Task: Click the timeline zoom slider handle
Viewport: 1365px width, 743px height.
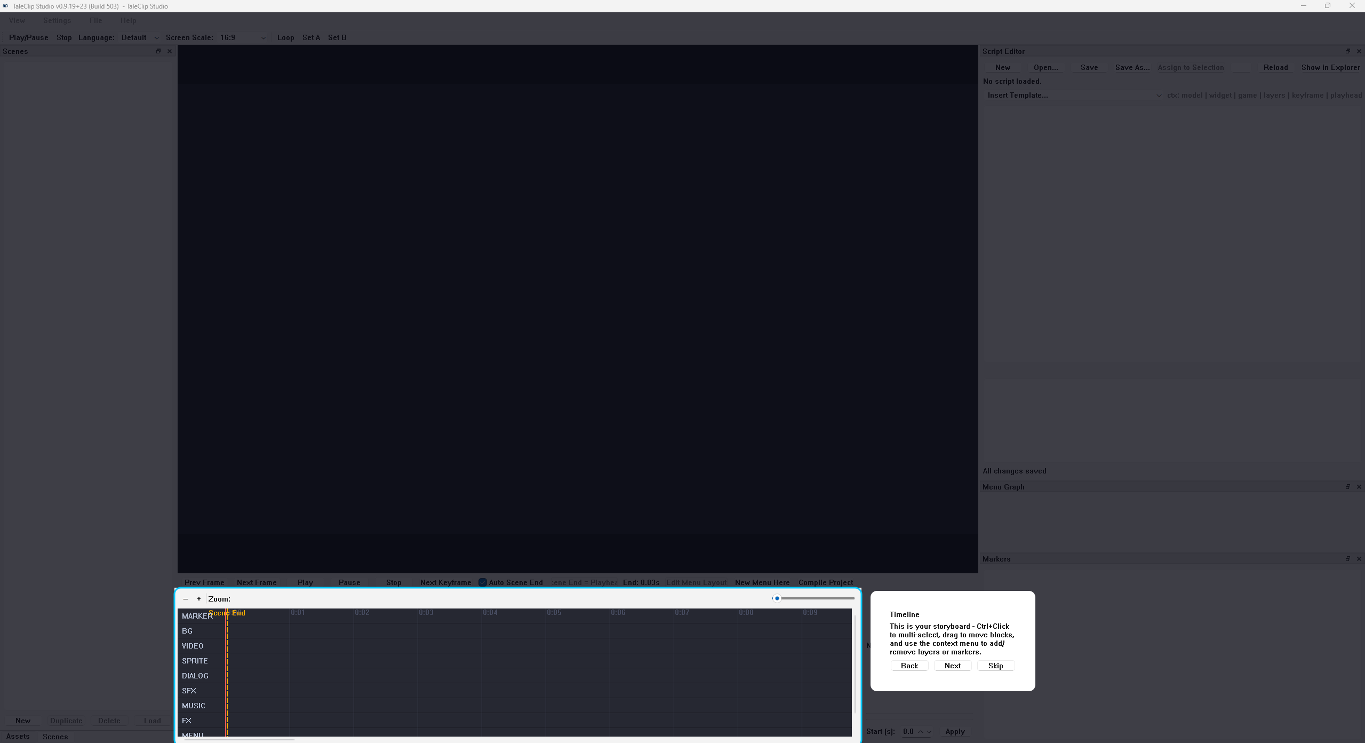Action: 777,598
